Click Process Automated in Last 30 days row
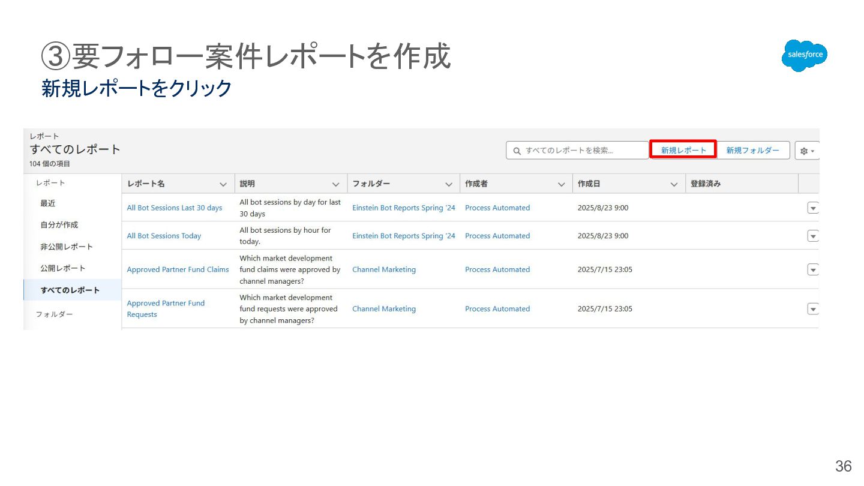 [x=497, y=208]
